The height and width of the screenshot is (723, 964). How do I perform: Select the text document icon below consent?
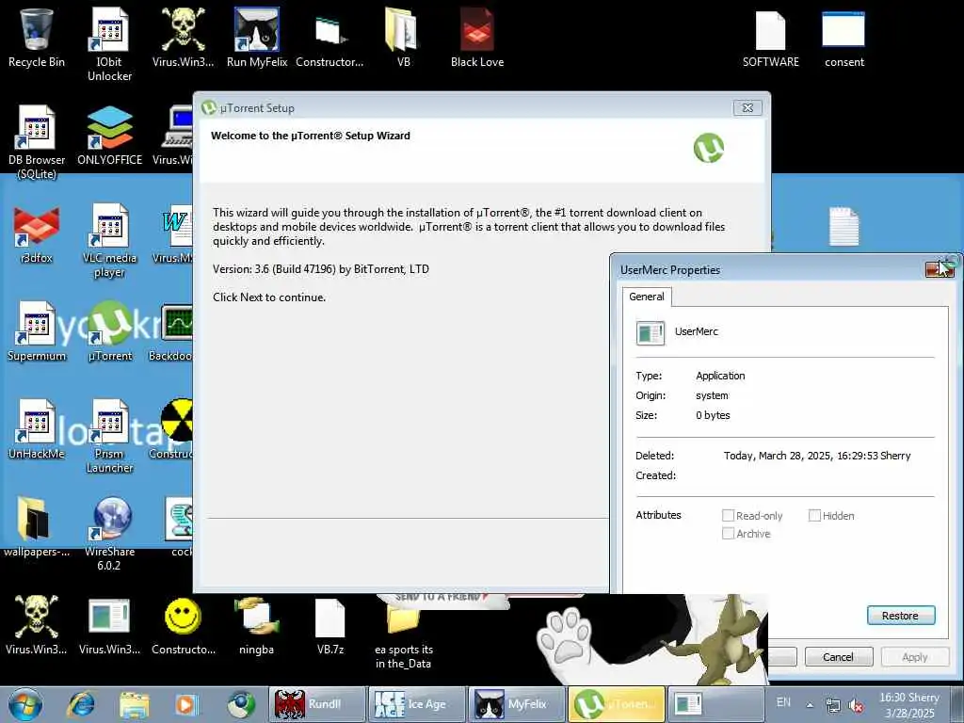click(x=843, y=226)
